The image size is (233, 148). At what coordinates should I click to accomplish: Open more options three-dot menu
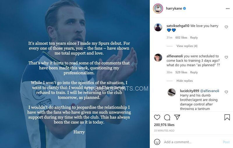pyautogui.click(x=228, y=9)
